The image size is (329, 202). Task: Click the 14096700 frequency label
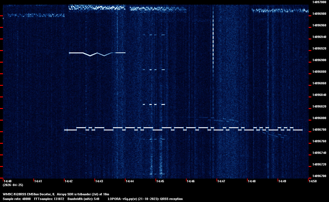pyautogui.click(x=319, y=176)
